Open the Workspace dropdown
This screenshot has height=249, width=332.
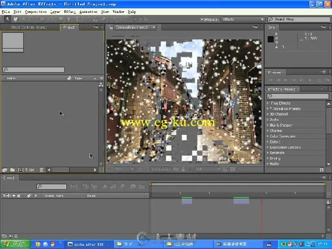(243, 19)
